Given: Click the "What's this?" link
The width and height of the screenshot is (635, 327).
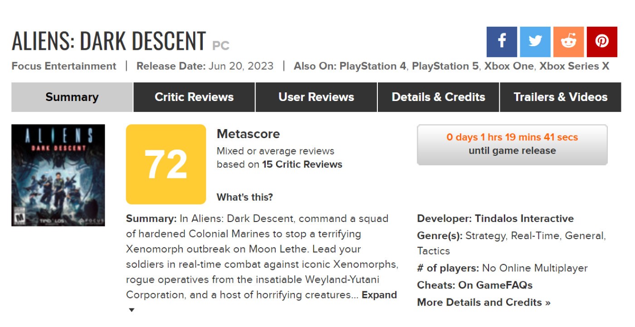Looking at the screenshot, I should tap(245, 197).
